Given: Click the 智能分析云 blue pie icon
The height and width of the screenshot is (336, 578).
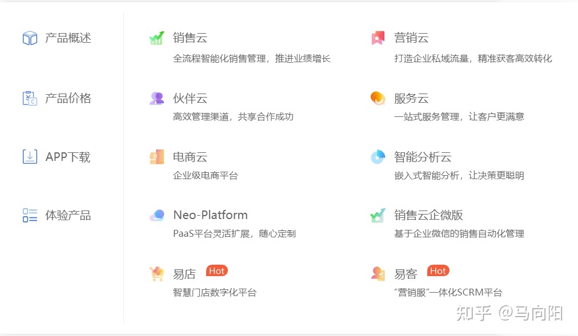Looking at the screenshot, I should 378,157.
